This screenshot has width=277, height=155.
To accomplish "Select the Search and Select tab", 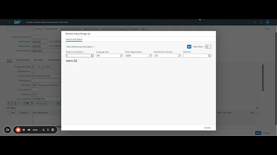I will 74,39.
